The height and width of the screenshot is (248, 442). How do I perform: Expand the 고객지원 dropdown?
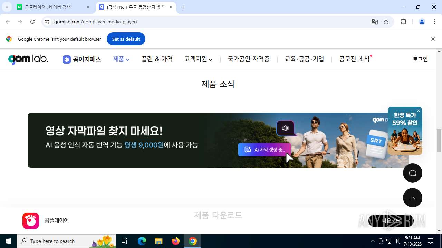[x=199, y=59]
